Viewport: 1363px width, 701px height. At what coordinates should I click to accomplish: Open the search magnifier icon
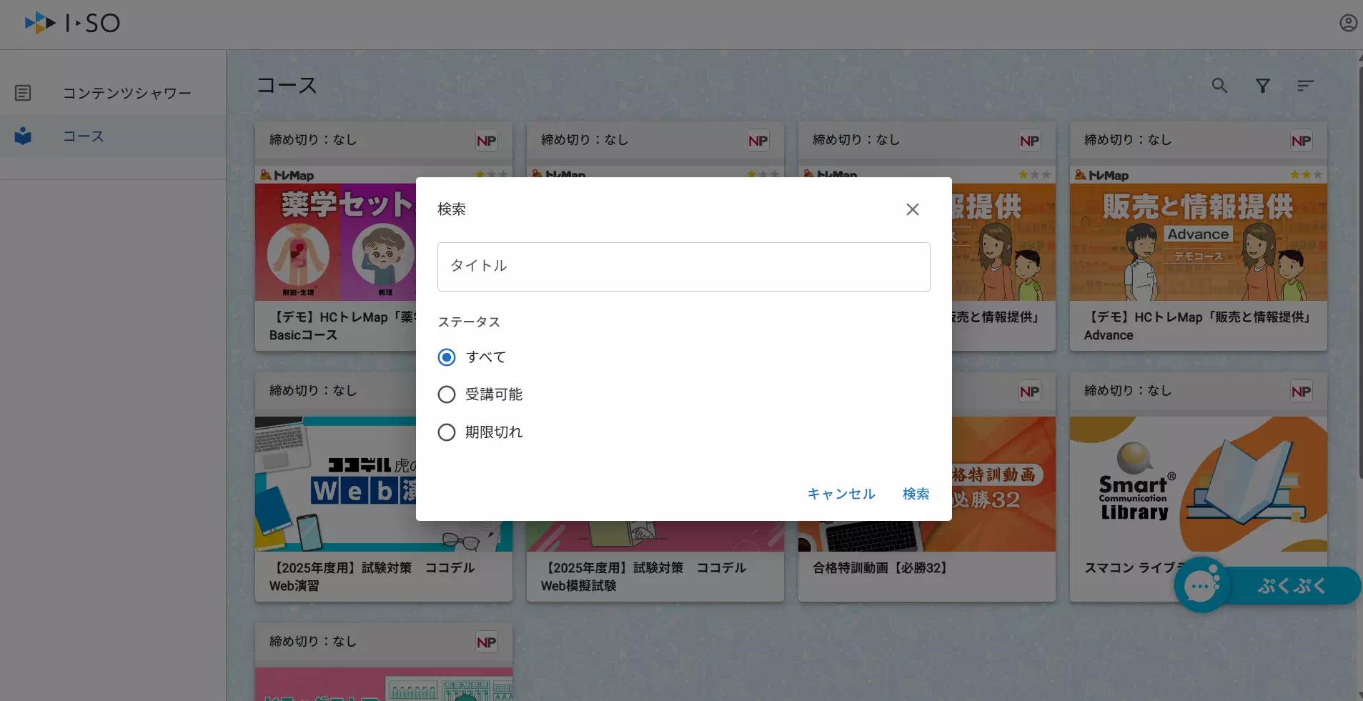[1220, 85]
